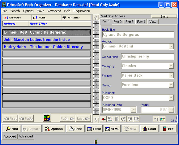Click the Options button in bottom toolbar
The image size is (179, 145).
[54, 129]
